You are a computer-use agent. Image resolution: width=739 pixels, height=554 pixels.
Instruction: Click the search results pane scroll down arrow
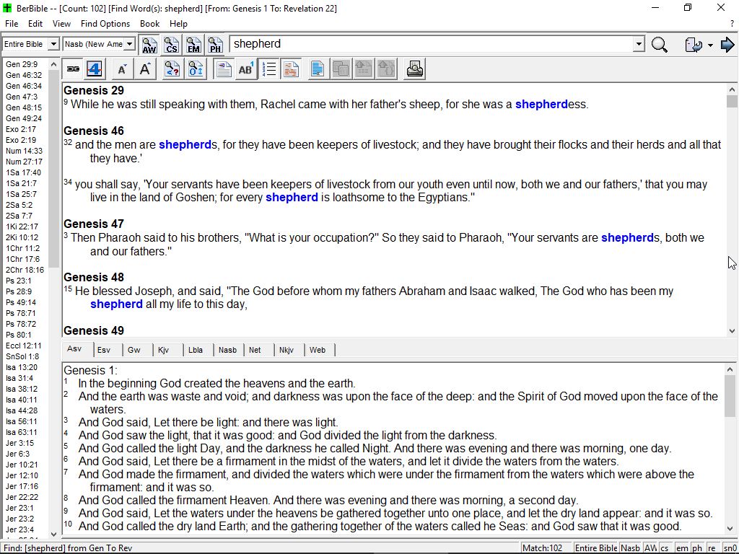pyautogui.click(x=732, y=331)
